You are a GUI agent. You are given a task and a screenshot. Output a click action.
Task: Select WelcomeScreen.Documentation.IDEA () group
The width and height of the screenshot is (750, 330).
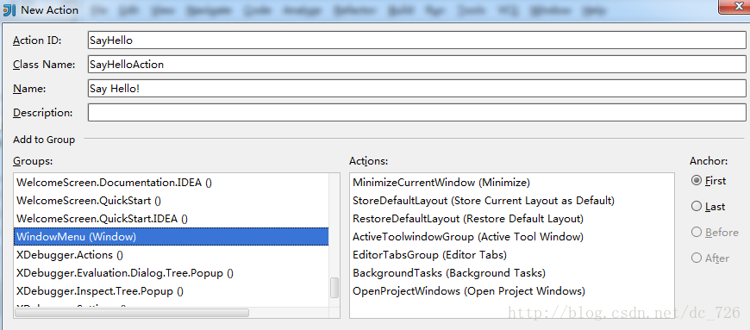pyautogui.click(x=172, y=182)
